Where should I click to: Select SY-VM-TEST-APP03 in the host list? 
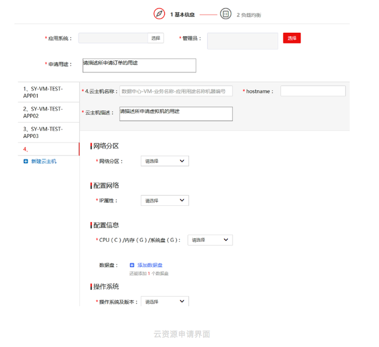click(x=43, y=132)
